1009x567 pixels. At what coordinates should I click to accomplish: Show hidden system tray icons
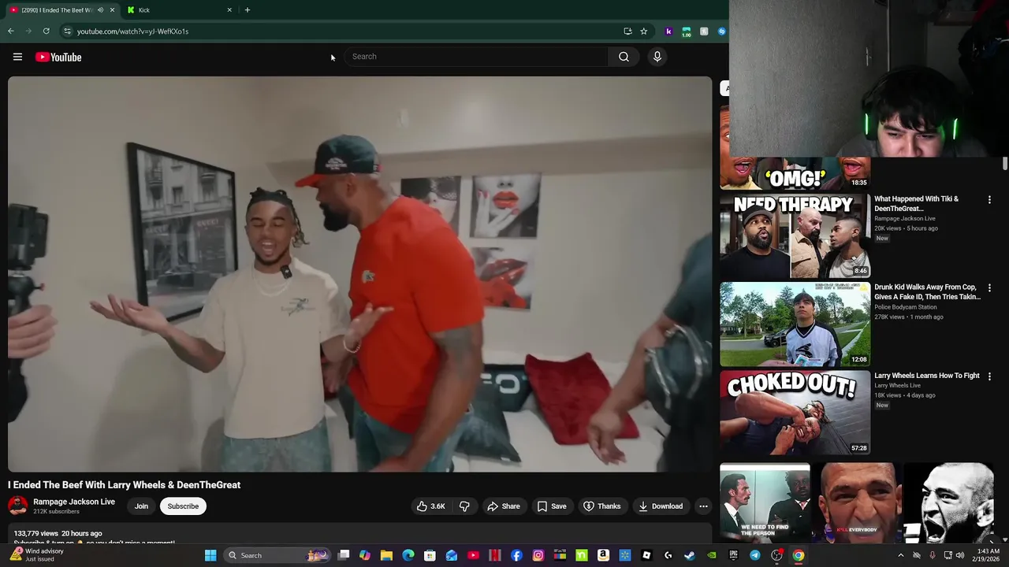[900, 555]
